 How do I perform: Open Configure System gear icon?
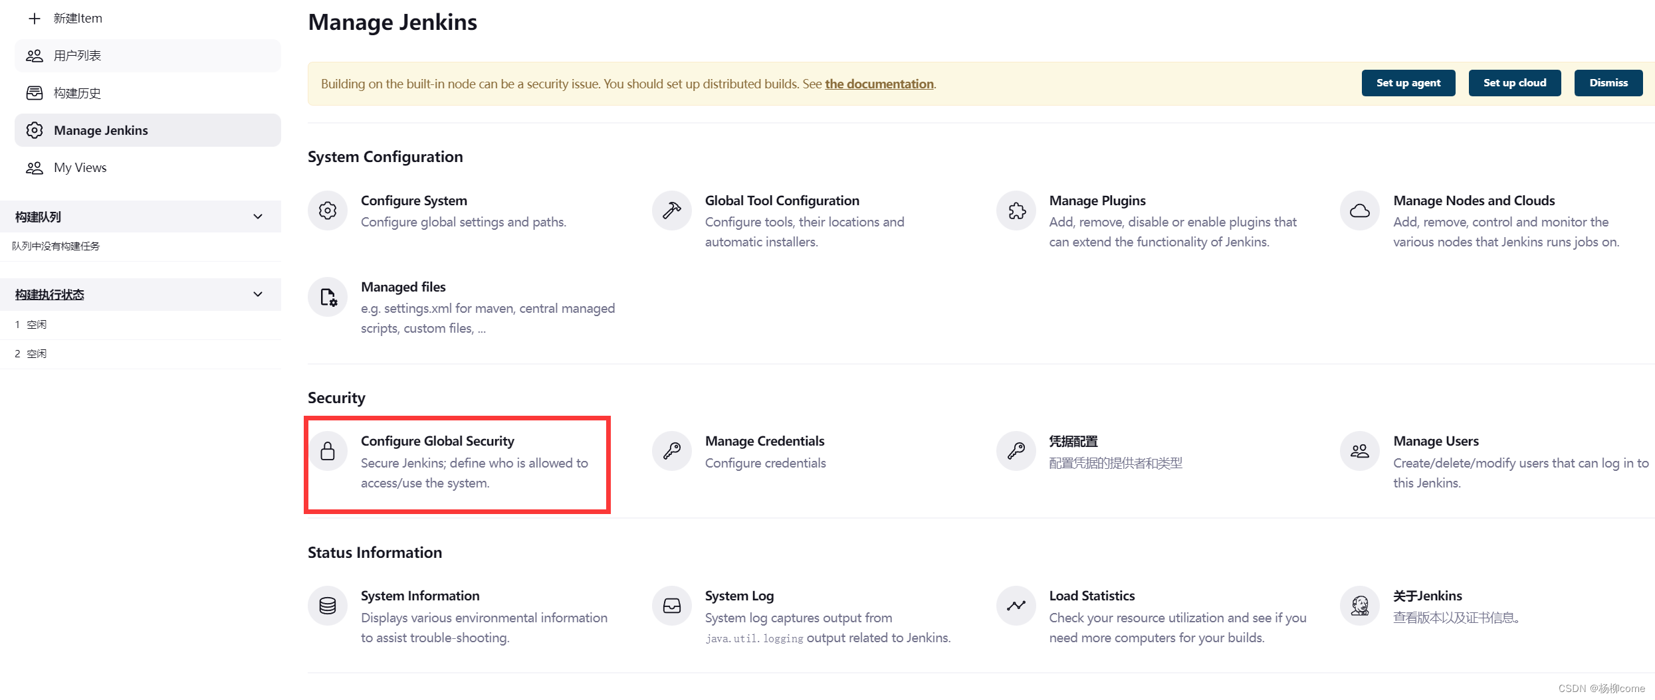pos(328,211)
